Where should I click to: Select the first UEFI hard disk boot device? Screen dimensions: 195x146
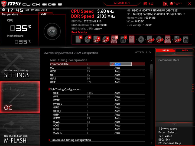pyautogui.click(x=79, y=39)
